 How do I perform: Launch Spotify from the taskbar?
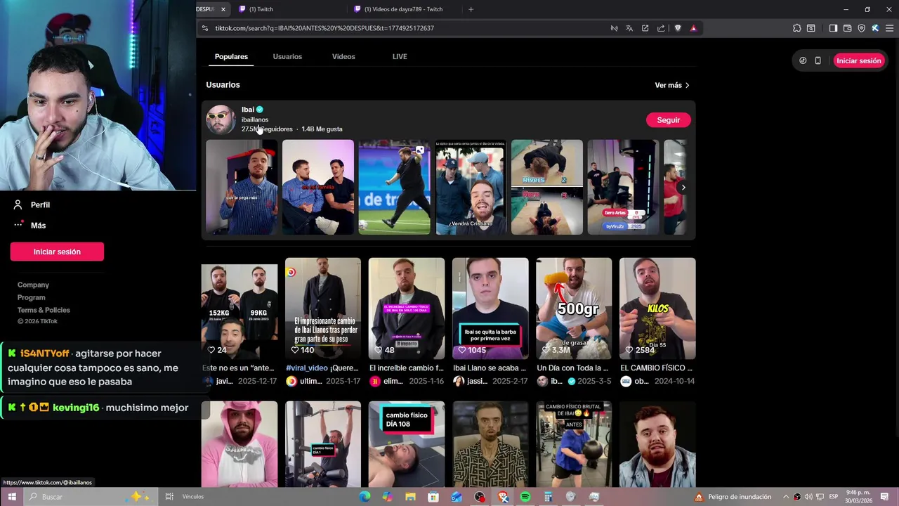coord(525,497)
